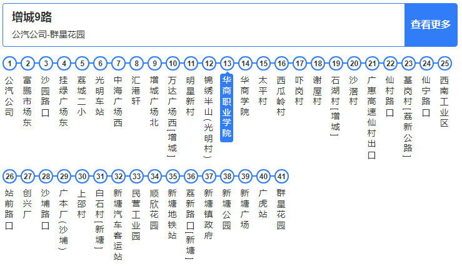
Task: Select stop circle number 23
Action: pos(408,63)
